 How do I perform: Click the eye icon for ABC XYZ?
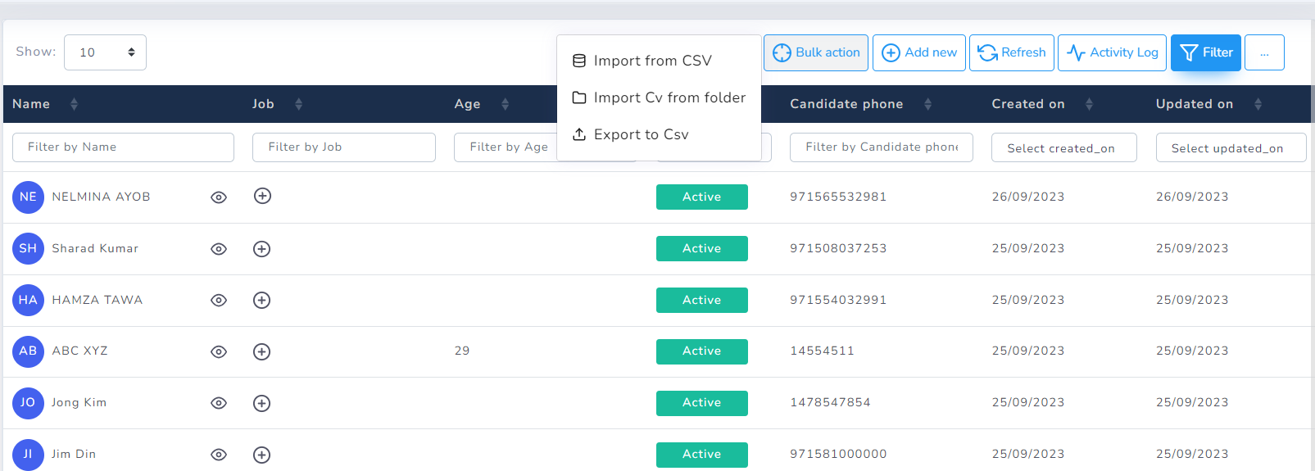pyautogui.click(x=219, y=351)
